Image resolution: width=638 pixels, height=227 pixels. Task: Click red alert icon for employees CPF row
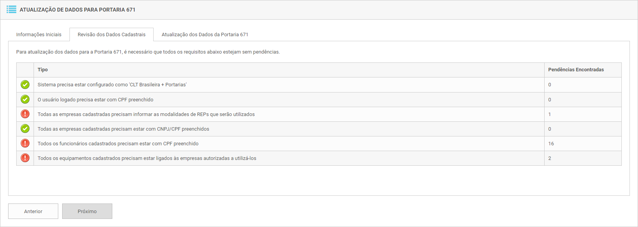[25, 143]
